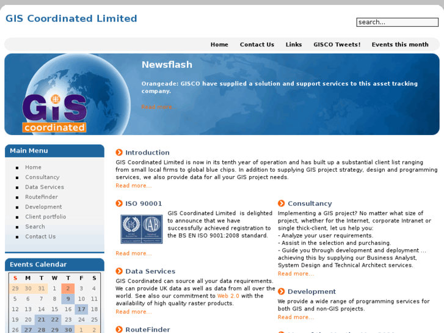The width and height of the screenshot is (444, 333).
Task: Open Home in the top navigation bar
Action: tap(219, 45)
